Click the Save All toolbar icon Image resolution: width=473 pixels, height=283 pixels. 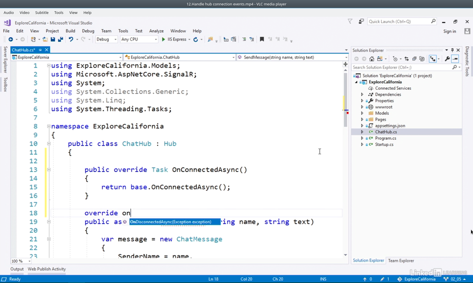[61, 40]
